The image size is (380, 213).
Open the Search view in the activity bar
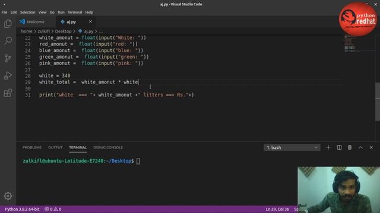[8, 41]
